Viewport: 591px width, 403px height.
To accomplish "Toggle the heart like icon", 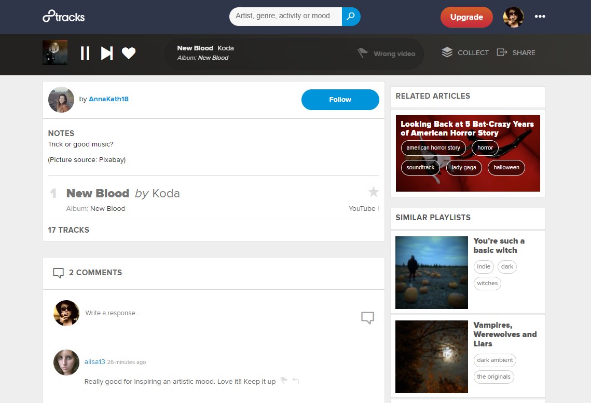I will click(129, 53).
